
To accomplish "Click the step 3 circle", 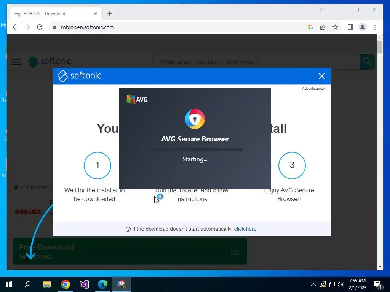I will click(292, 165).
